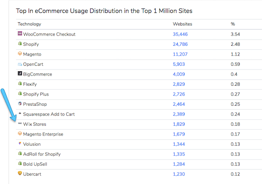262x184 pixels.
Task: Click the OpenCart logo icon
Action: (20, 64)
